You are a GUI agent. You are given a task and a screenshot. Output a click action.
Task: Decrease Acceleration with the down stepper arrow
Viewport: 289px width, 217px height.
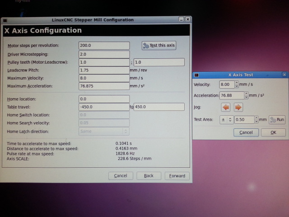[x=246, y=97]
